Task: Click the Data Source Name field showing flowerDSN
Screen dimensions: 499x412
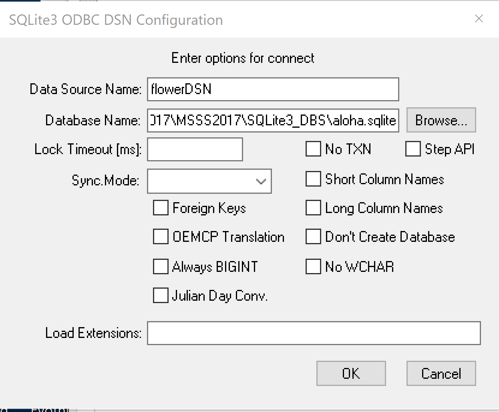Action: click(273, 89)
